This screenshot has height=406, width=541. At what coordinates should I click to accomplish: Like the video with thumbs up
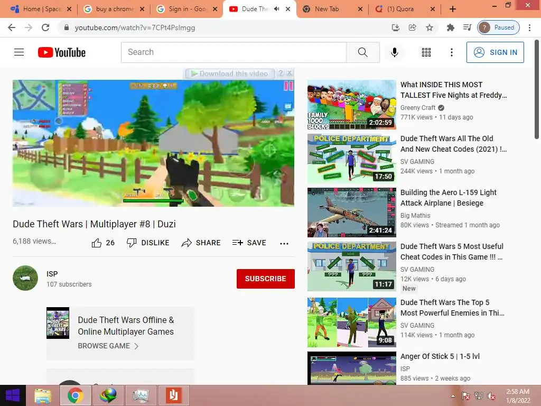(x=103, y=243)
